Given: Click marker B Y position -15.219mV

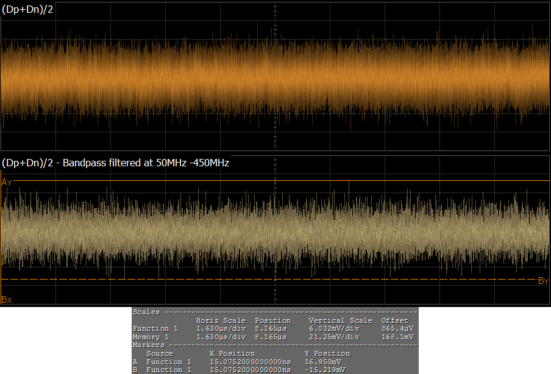Looking at the screenshot, I should [x=325, y=370].
